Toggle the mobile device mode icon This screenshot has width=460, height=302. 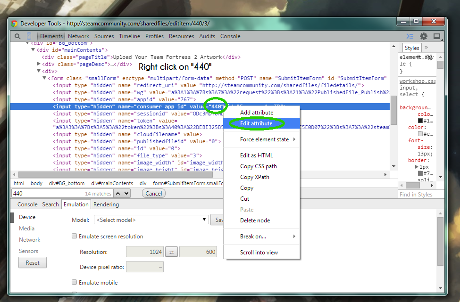click(x=29, y=36)
